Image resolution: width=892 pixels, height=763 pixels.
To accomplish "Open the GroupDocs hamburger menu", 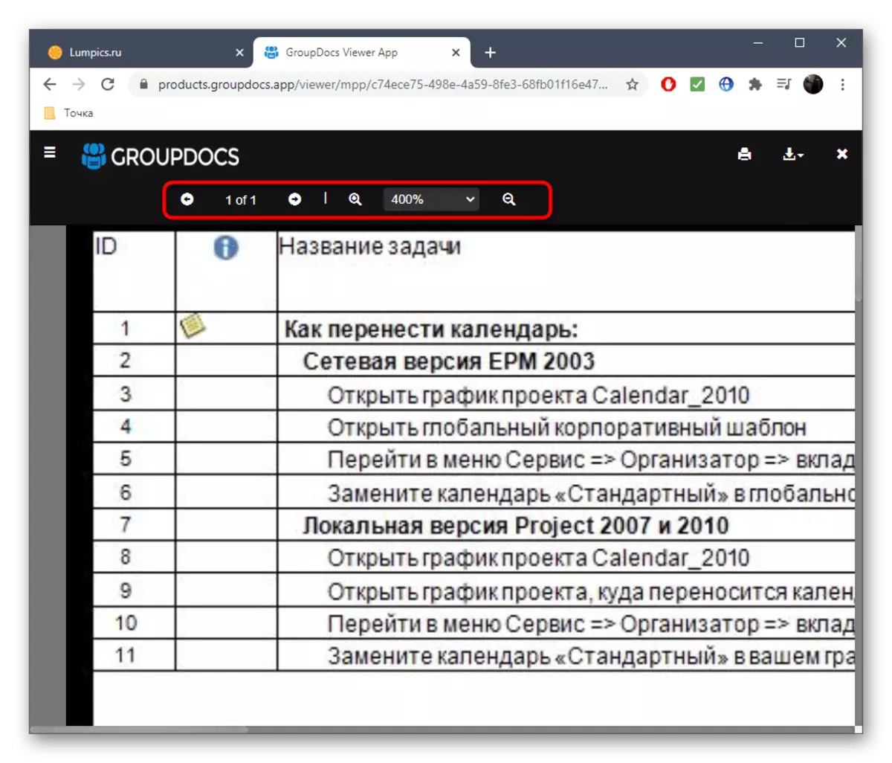I will [50, 152].
